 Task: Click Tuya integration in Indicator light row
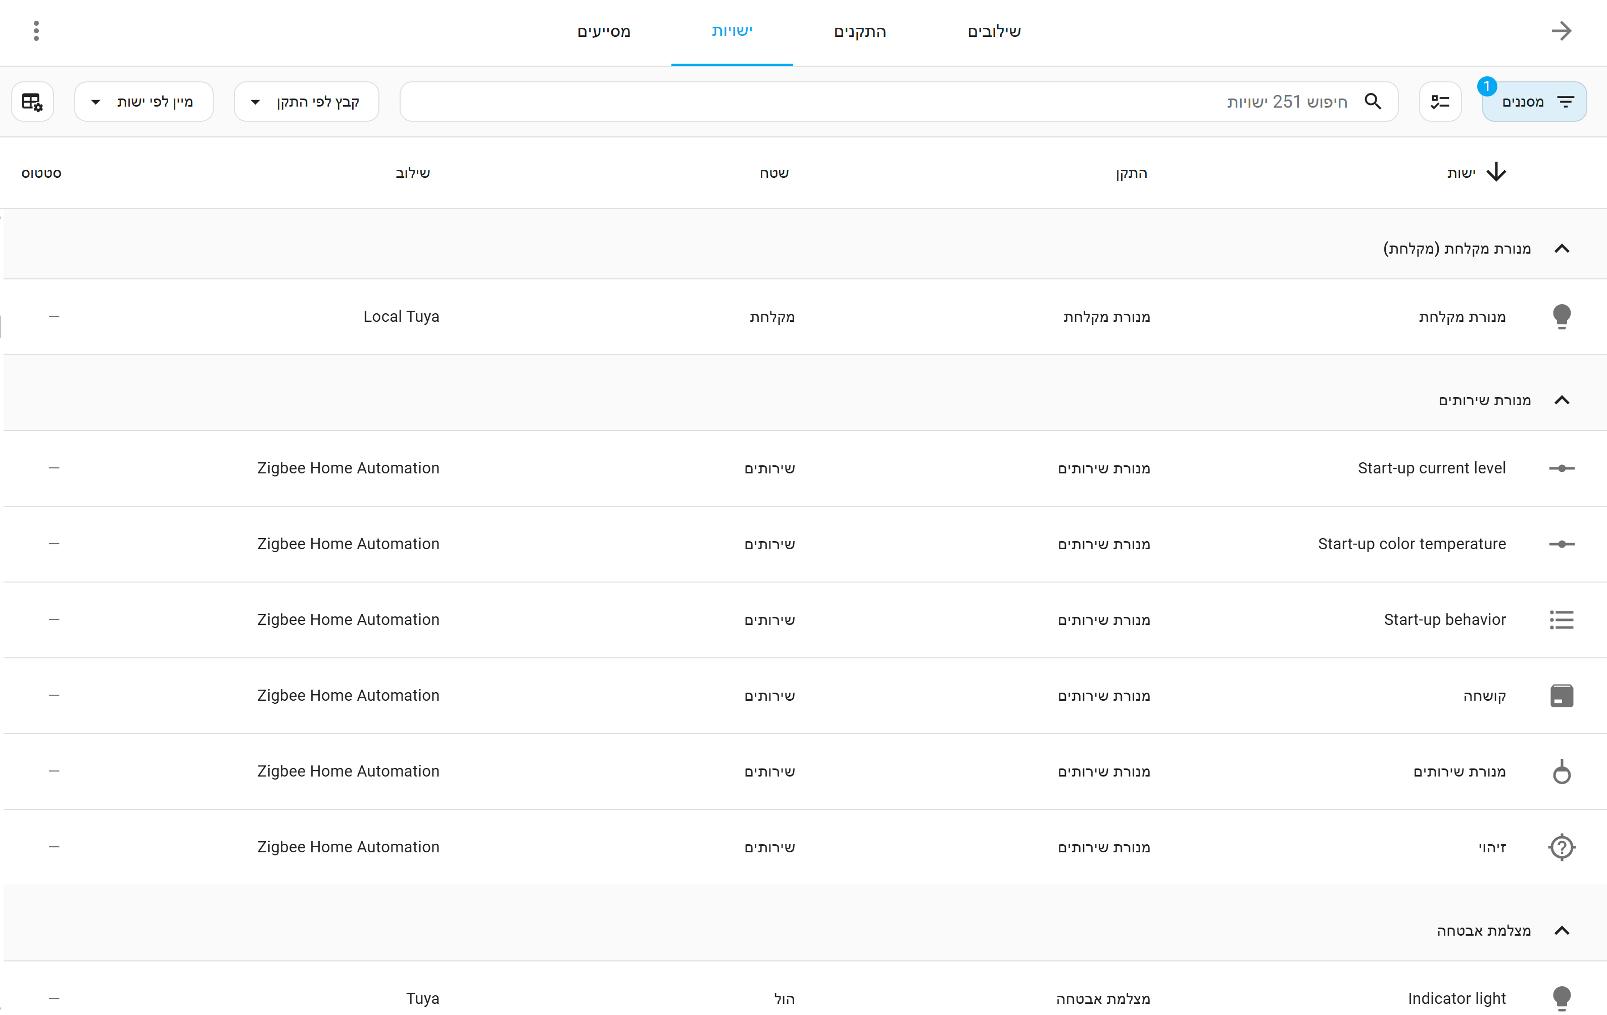(422, 998)
